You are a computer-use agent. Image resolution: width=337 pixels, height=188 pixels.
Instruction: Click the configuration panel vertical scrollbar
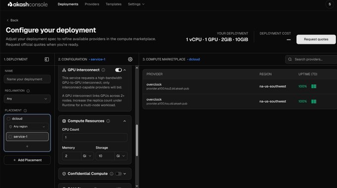[137, 140]
